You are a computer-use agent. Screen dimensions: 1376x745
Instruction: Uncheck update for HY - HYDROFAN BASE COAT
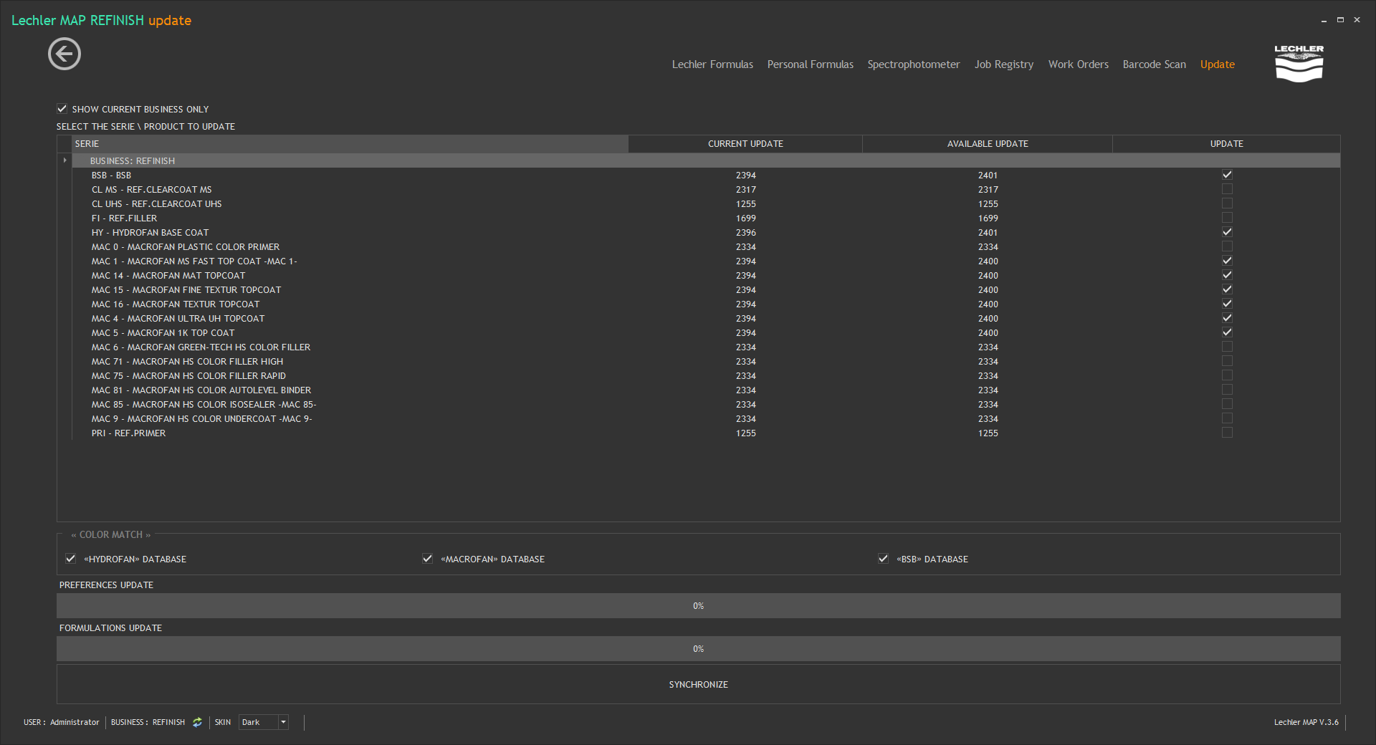pyautogui.click(x=1227, y=232)
